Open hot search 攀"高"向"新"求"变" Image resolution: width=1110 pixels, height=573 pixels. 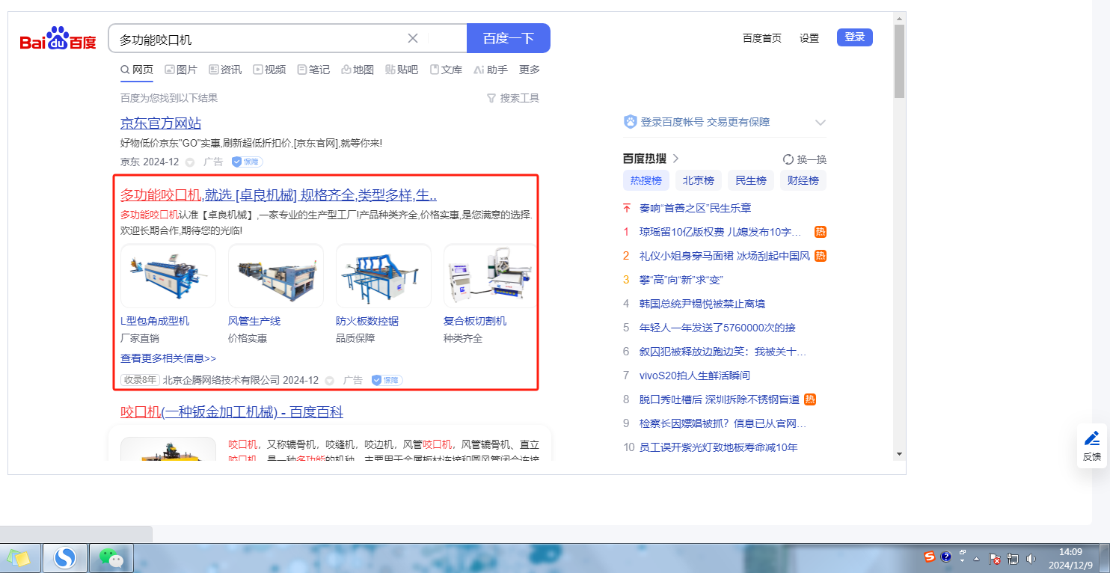point(681,280)
